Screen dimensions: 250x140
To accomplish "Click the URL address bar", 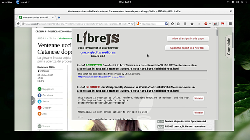I will [x=76, y=24].
